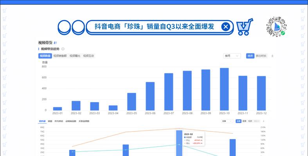
Task: Switch to the 视频销售额 tab
Action: pyautogui.click(x=60, y=56)
